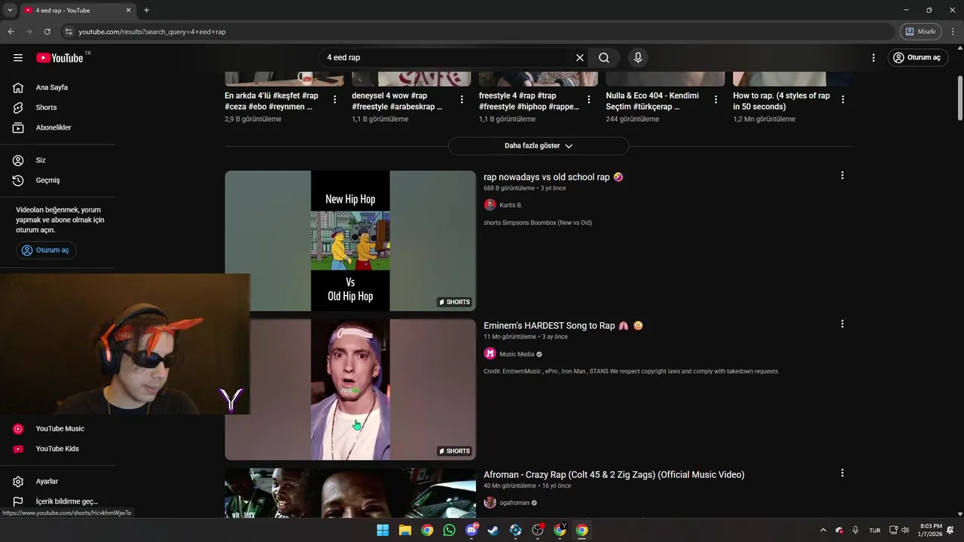This screenshot has height=542, width=964.
Task: Open YouTube settings three-dot menu in header
Action: [x=874, y=57]
